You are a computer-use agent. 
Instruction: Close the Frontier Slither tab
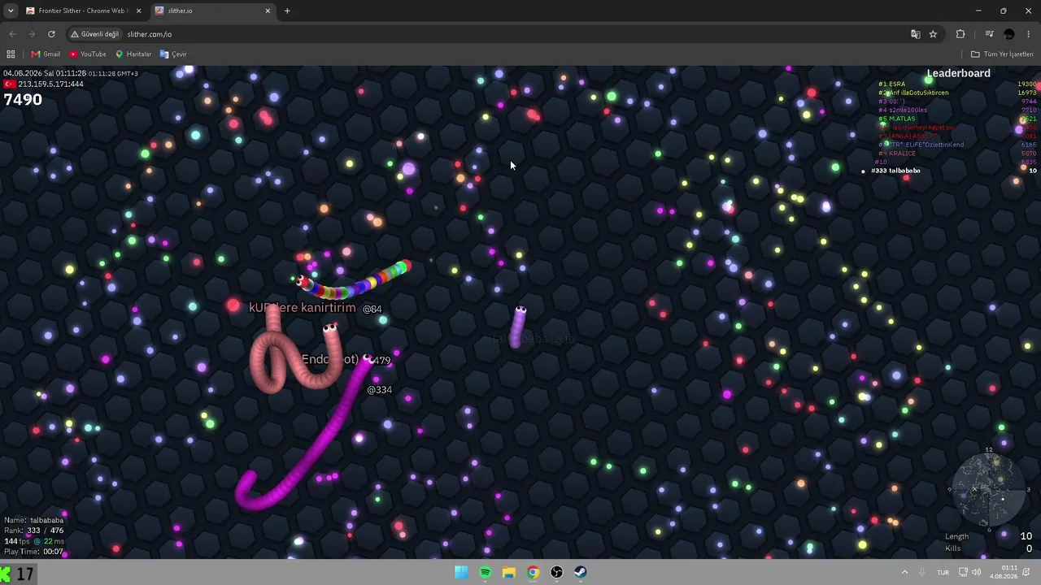(138, 11)
